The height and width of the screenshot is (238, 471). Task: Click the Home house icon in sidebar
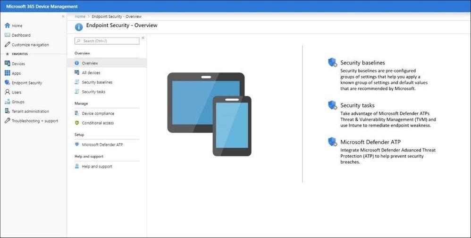(8, 25)
